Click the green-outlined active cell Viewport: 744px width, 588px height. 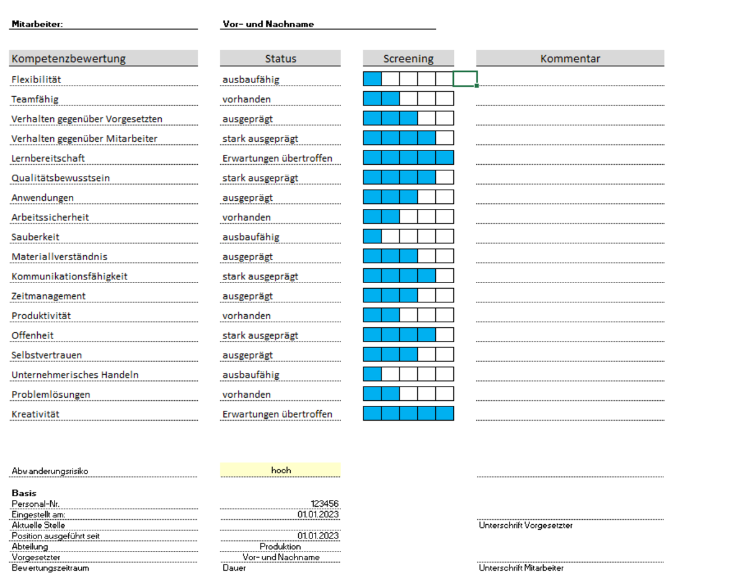point(465,79)
